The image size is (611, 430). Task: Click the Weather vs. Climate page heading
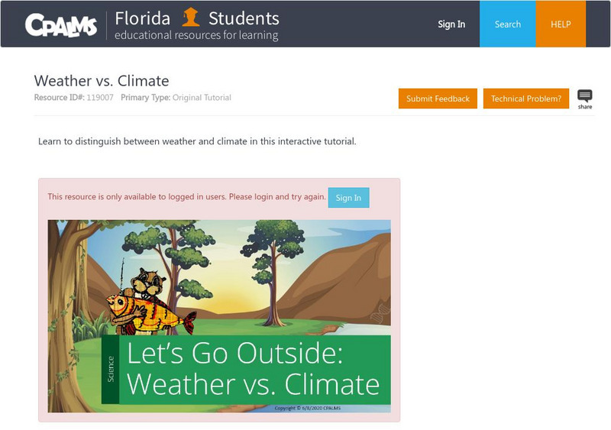point(102,81)
